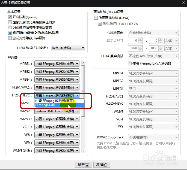Click down stepper of 0 height field

[161, 42]
